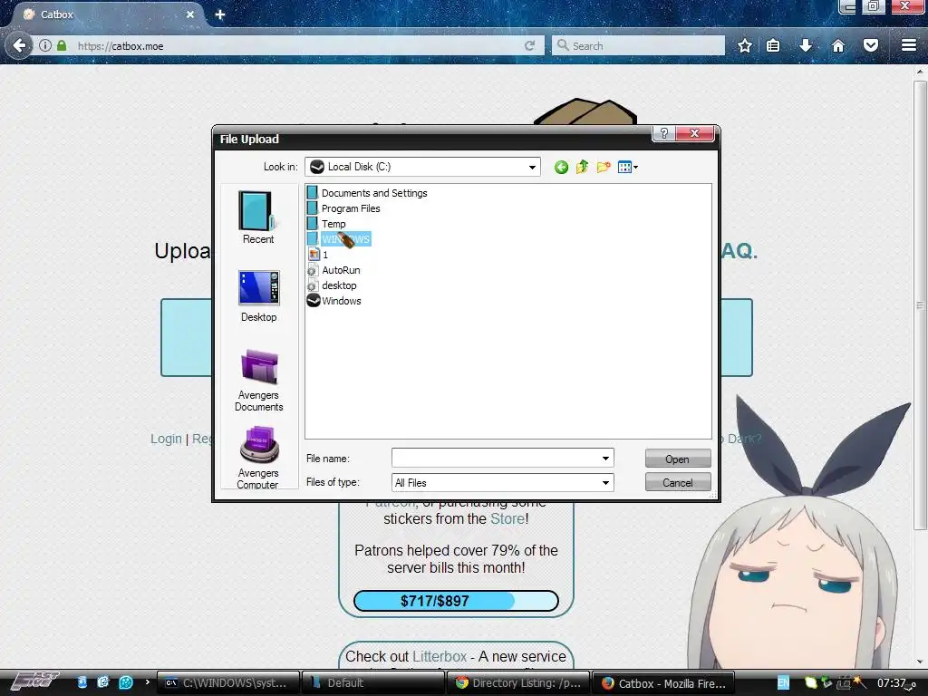
Task: Select the Program Files folder
Action: tap(343, 208)
